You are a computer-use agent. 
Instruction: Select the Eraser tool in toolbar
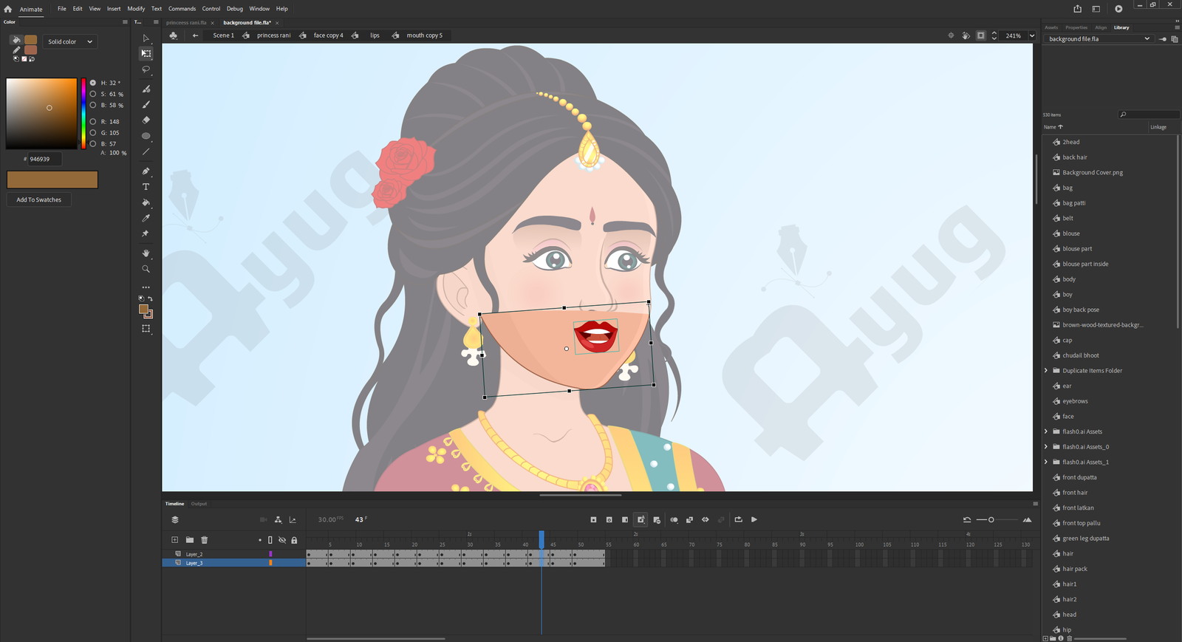coord(146,120)
